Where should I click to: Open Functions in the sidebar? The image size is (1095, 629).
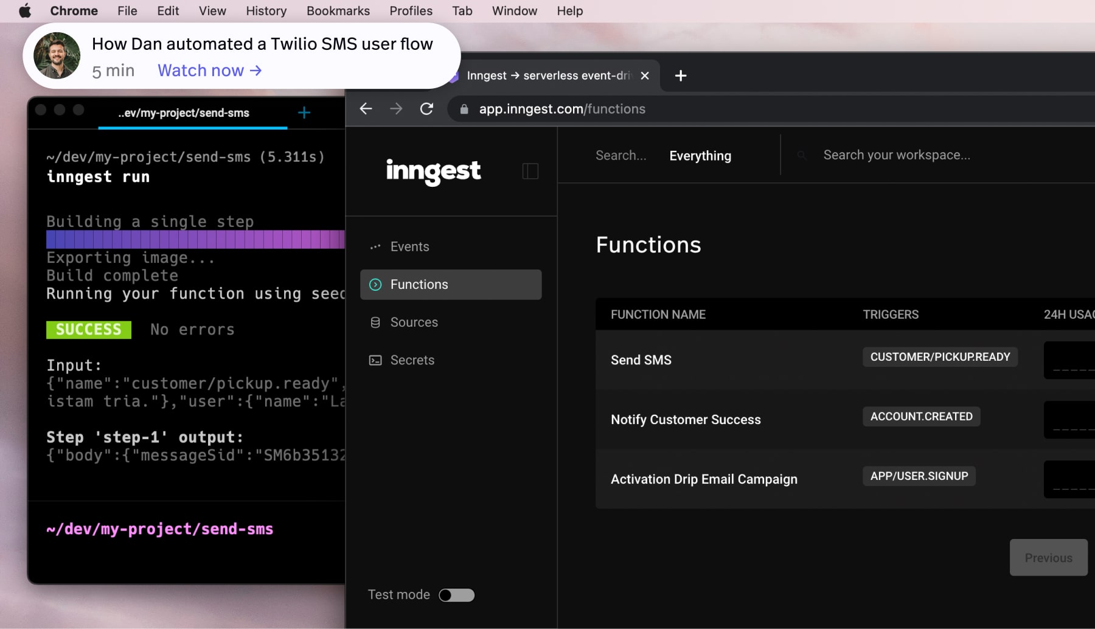point(451,285)
